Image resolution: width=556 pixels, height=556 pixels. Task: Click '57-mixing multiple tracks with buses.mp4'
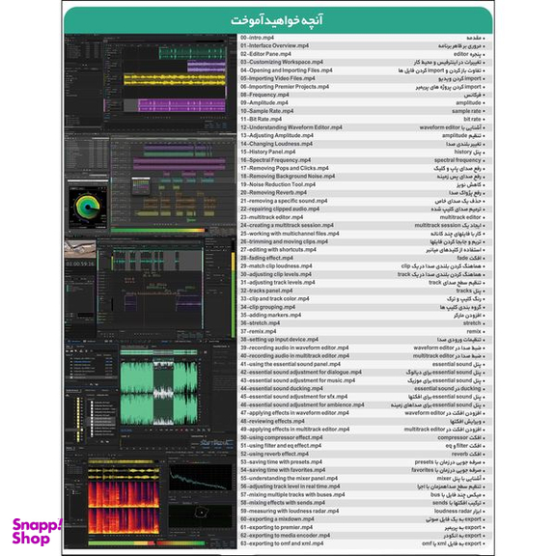[x=292, y=494]
